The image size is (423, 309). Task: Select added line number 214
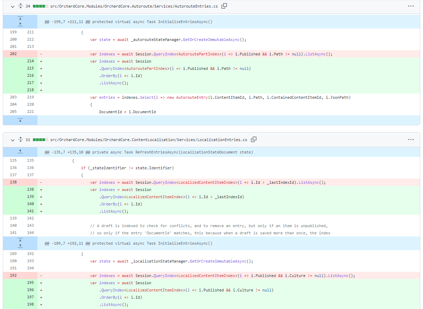[x=30, y=61]
